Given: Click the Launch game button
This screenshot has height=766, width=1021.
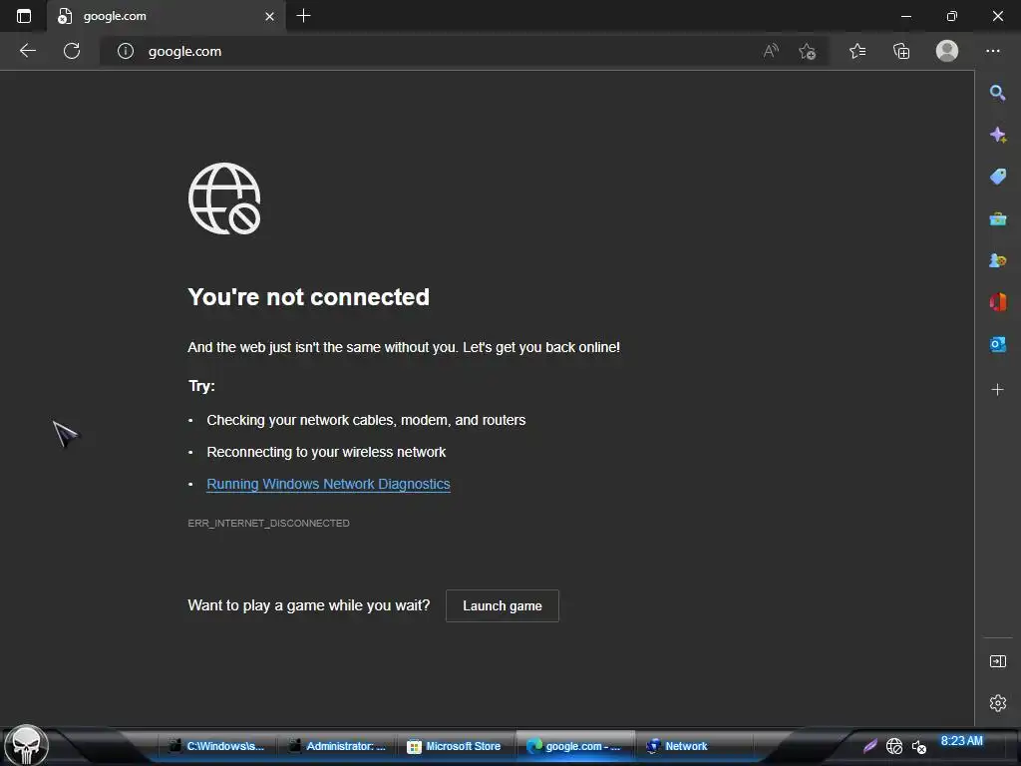Looking at the screenshot, I should coord(503,605).
